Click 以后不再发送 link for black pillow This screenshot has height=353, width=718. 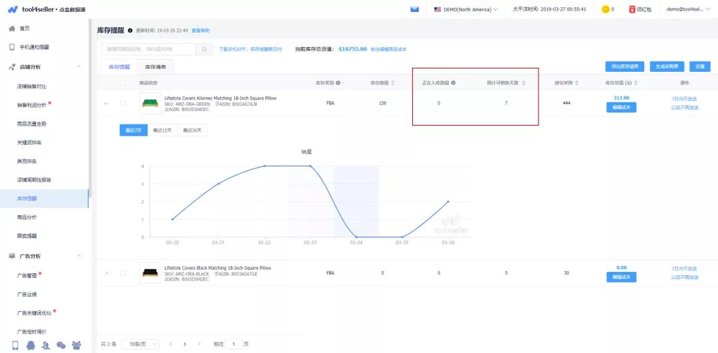(x=685, y=277)
